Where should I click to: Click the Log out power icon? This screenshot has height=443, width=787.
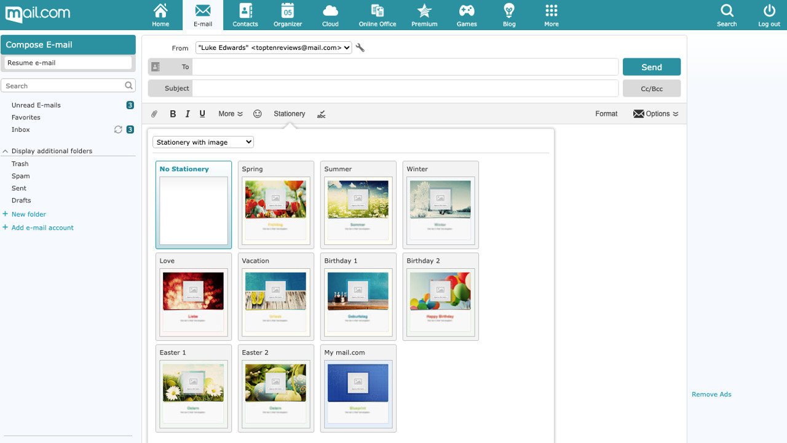[x=769, y=15]
